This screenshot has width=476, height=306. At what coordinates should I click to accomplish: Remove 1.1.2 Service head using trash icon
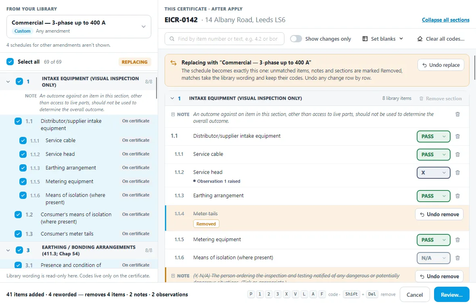pyautogui.click(x=457, y=173)
